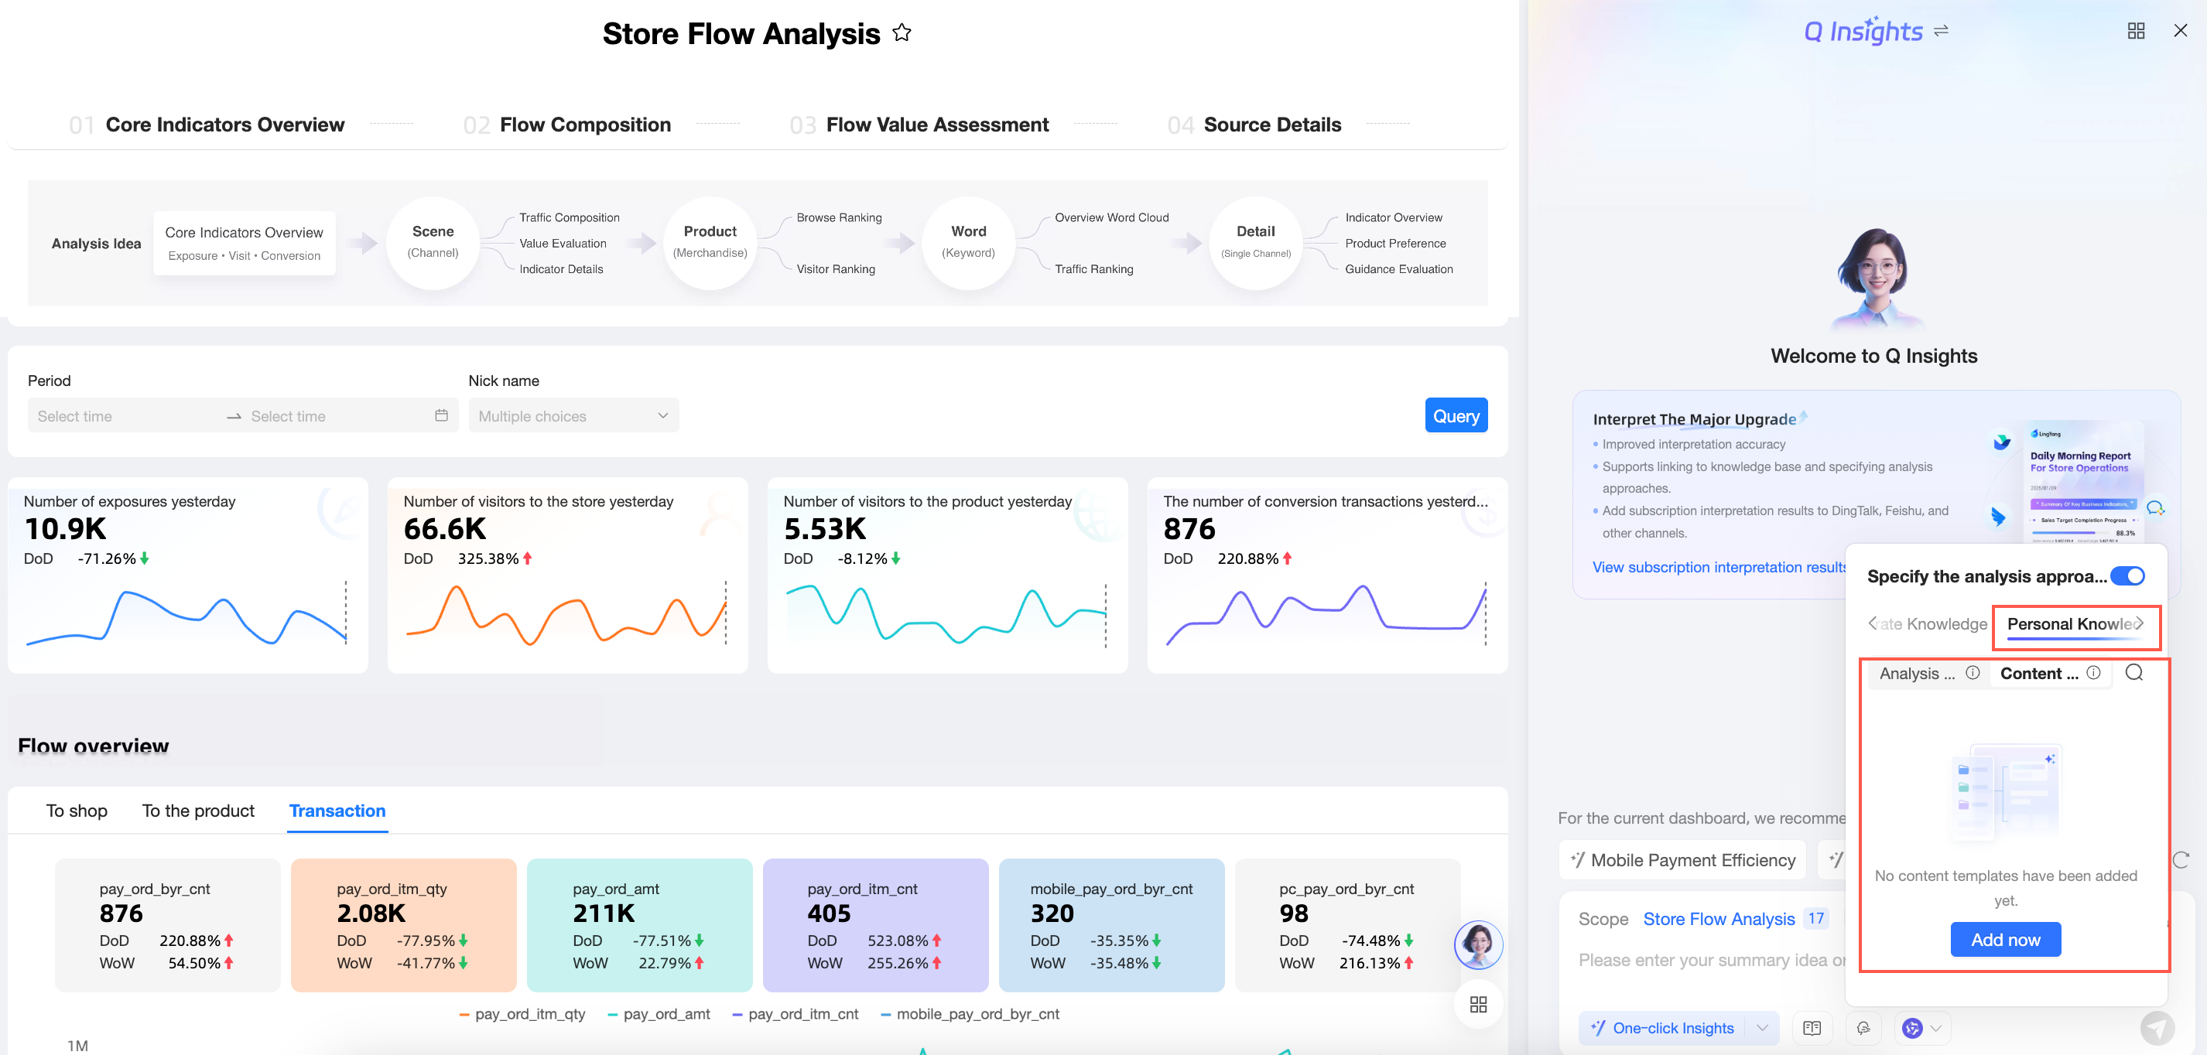Click the floating assistant avatar on dashboard
Screen dimensions: 2207x1055
pyautogui.click(x=1478, y=944)
